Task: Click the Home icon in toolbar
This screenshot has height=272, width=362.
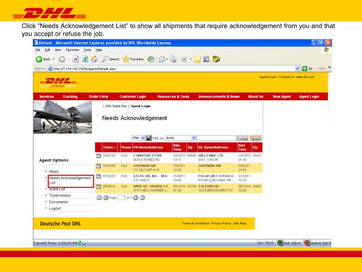Action: 94,59
